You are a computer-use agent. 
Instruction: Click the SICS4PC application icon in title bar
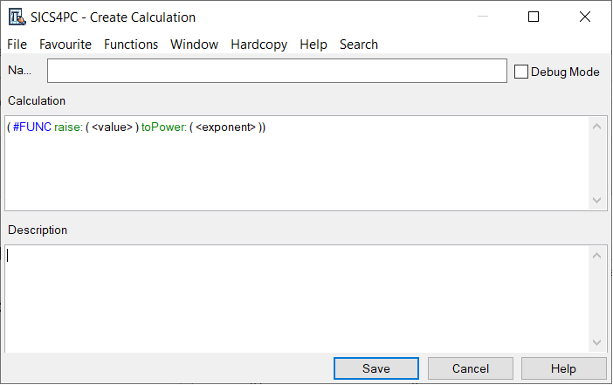[16, 17]
